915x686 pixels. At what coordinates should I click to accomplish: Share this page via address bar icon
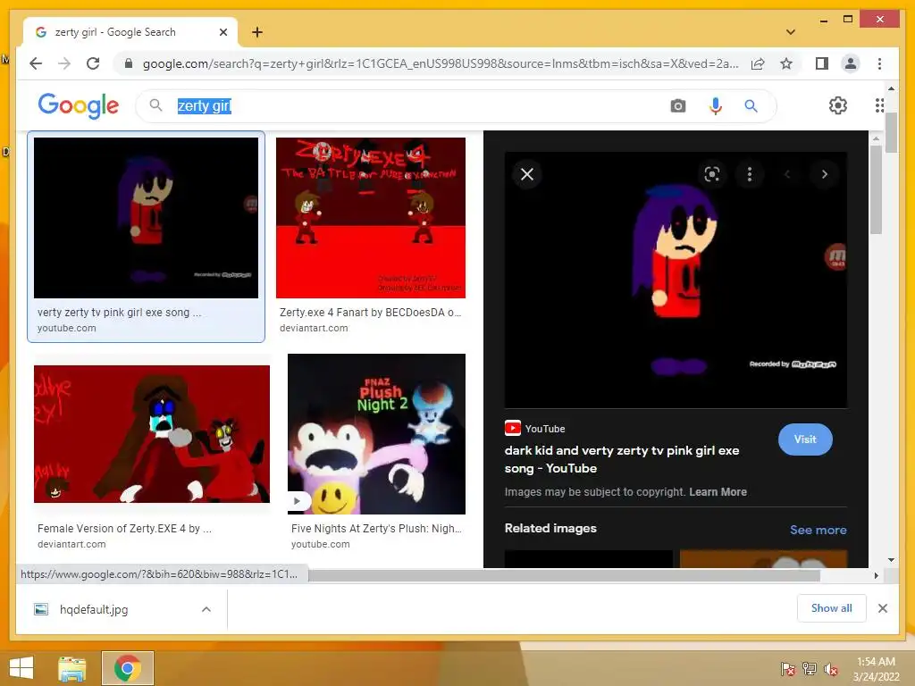click(x=758, y=63)
